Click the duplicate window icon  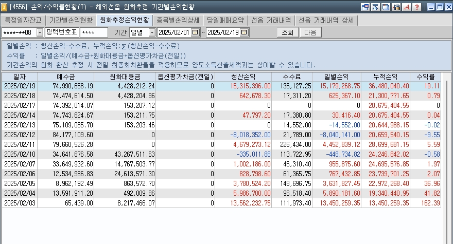click(386, 7)
